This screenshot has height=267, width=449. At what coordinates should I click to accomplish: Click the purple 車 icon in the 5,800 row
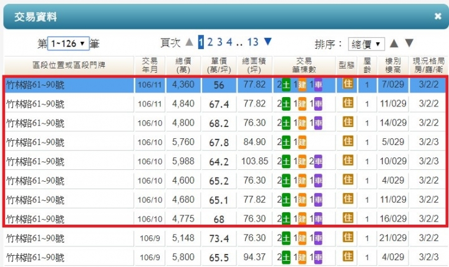pos(318,258)
